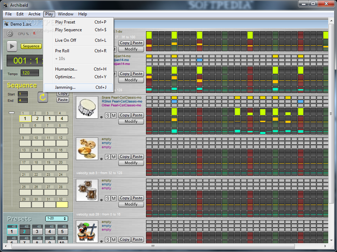Open Humanize... from the Play menu
This screenshot has width=337, height=252.
point(78,69)
